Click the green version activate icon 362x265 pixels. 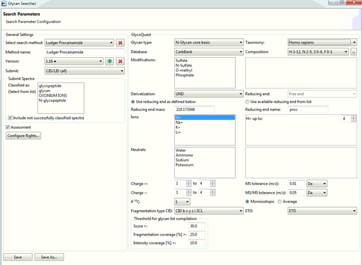pos(109,61)
